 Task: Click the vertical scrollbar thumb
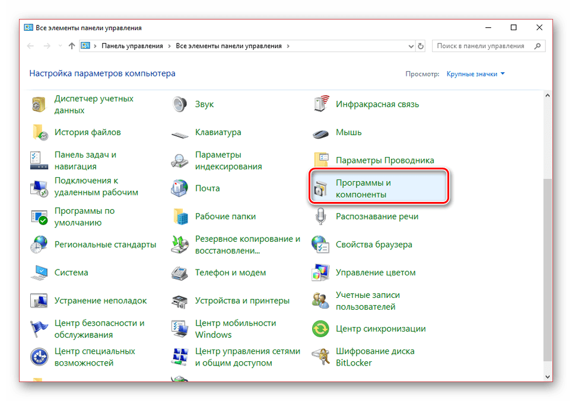(548, 270)
